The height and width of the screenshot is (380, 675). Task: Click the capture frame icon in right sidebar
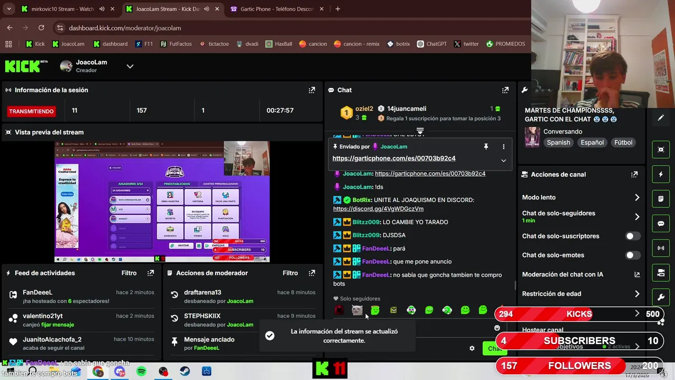click(661, 149)
